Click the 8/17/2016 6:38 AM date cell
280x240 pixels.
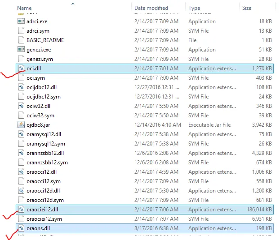(156, 228)
